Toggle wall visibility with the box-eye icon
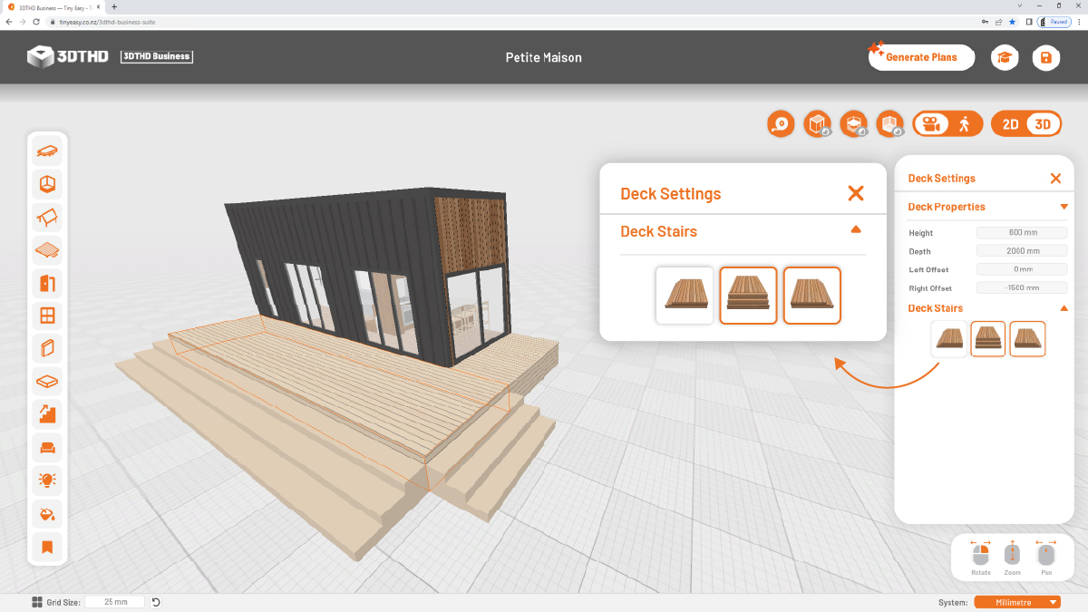This screenshot has width=1088, height=612. click(817, 124)
